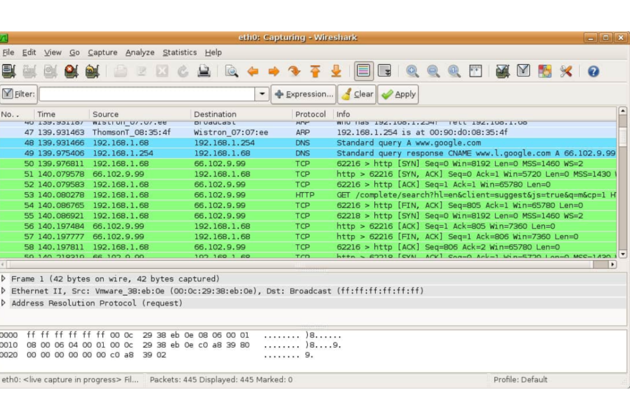Apply the current display filter
630x420 pixels.
pos(398,94)
